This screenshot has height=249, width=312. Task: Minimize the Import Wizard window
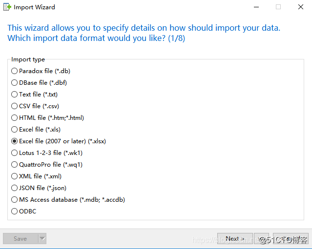(256, 7)
